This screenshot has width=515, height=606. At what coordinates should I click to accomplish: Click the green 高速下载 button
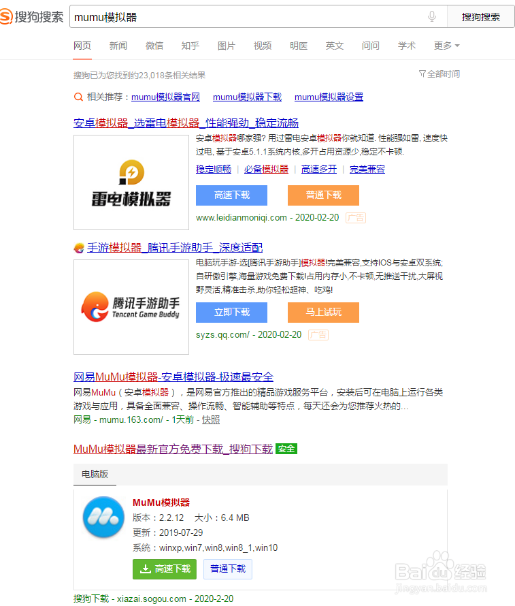pos(165,569)
